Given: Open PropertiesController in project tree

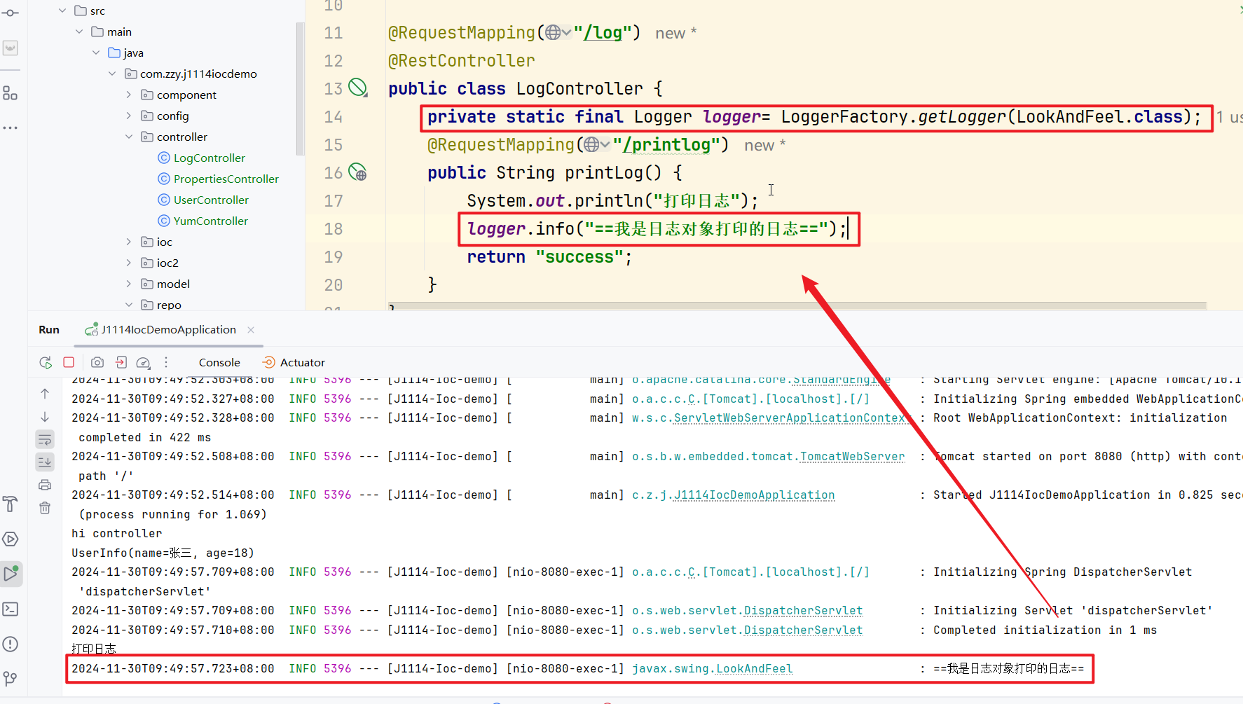Looking at the screenshot, I should click(x=226, y=179).
